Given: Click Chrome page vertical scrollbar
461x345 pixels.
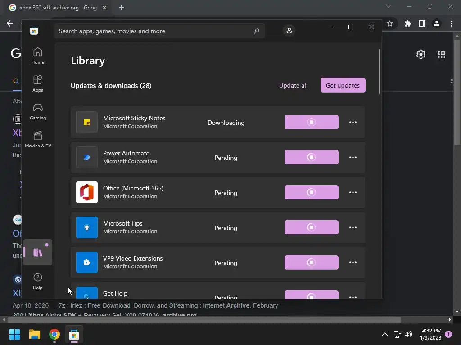Looking at the screenshot, I should pyautogui.click(x=457, y=92).
